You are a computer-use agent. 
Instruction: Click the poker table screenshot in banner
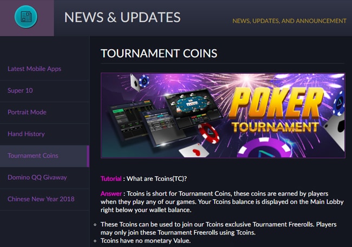coord(193,109)
